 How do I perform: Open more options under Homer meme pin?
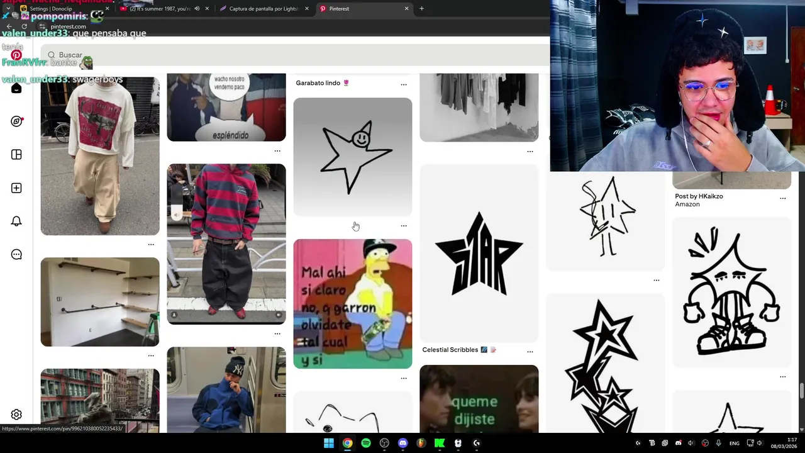[x=404, y=378]
